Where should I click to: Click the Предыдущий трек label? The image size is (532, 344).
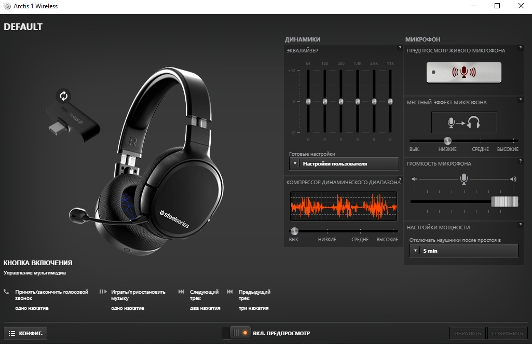(x=254, y=295)
